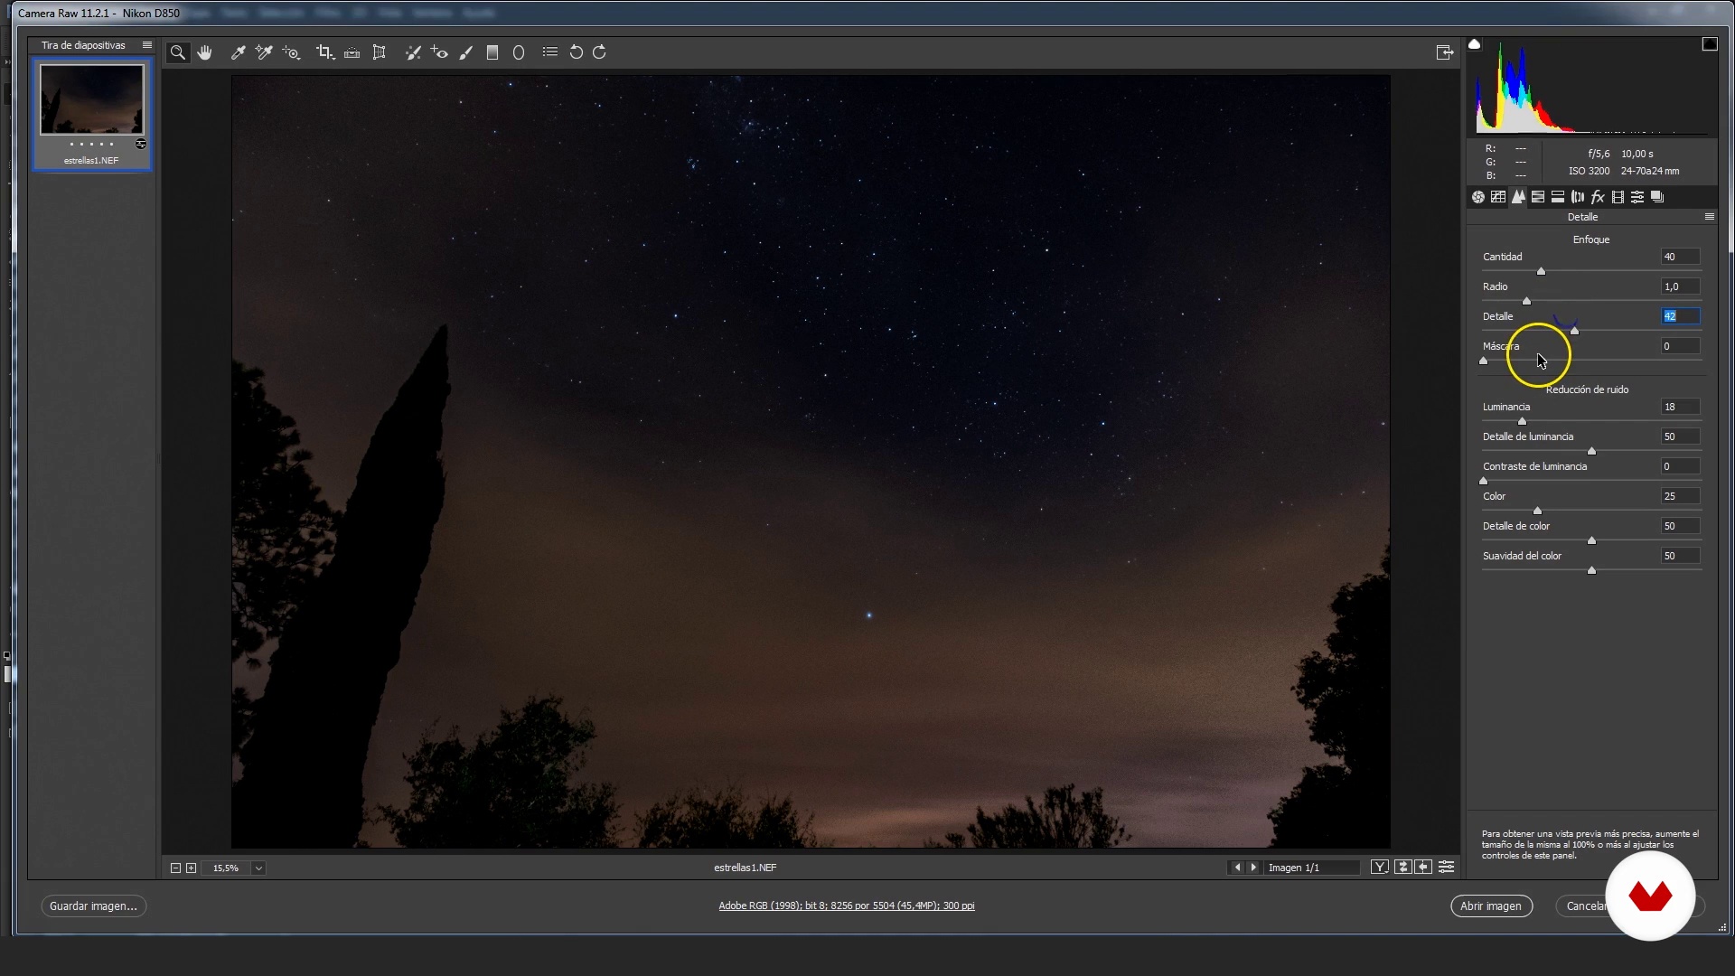The height and width of the screenshot is (976, 1735).
Task: Click the Cantidad value field
Action: [1680, 257]
